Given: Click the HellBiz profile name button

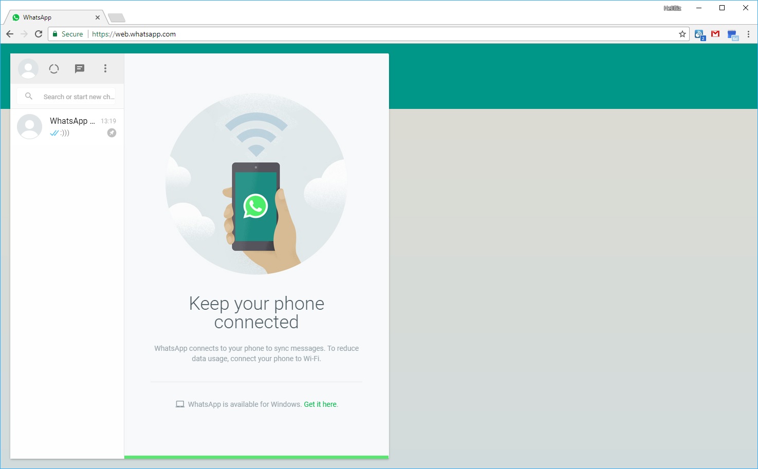Looking at the screenshot, I should tap(672, 8).
